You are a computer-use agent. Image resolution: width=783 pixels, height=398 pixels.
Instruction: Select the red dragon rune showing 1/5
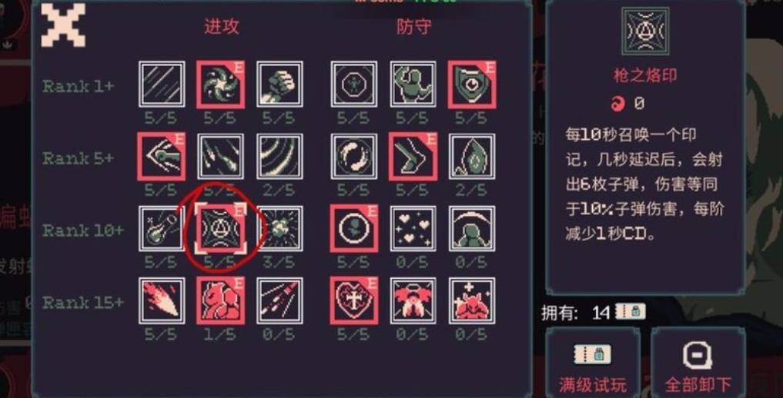coord(220,300)
